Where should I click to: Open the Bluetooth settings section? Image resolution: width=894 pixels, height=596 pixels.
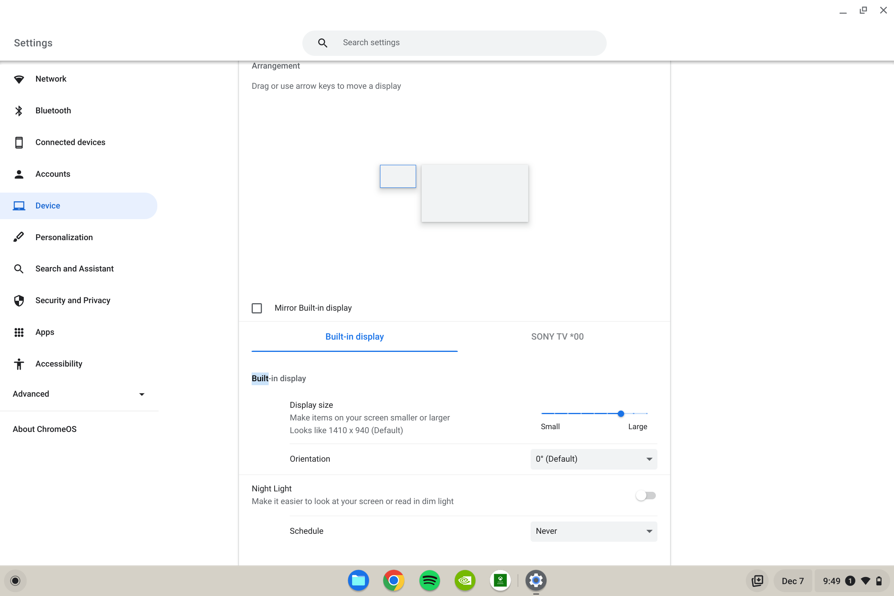53,110
